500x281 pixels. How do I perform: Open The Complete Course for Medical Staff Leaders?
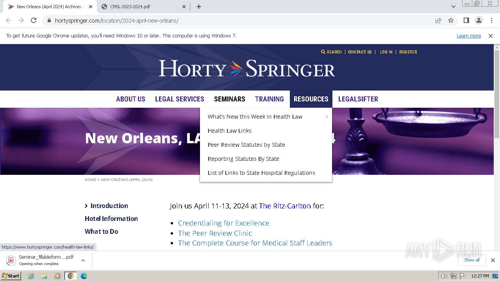pos(255,243)
